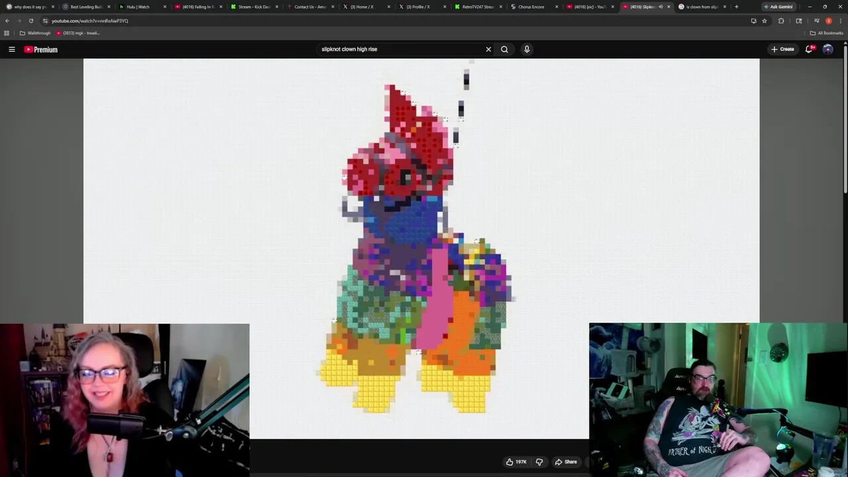Clear the search box with X

click(x=488, y=49)
